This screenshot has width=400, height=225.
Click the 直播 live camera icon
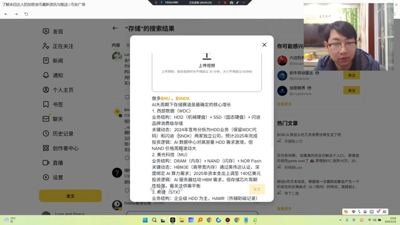[46, 162]
